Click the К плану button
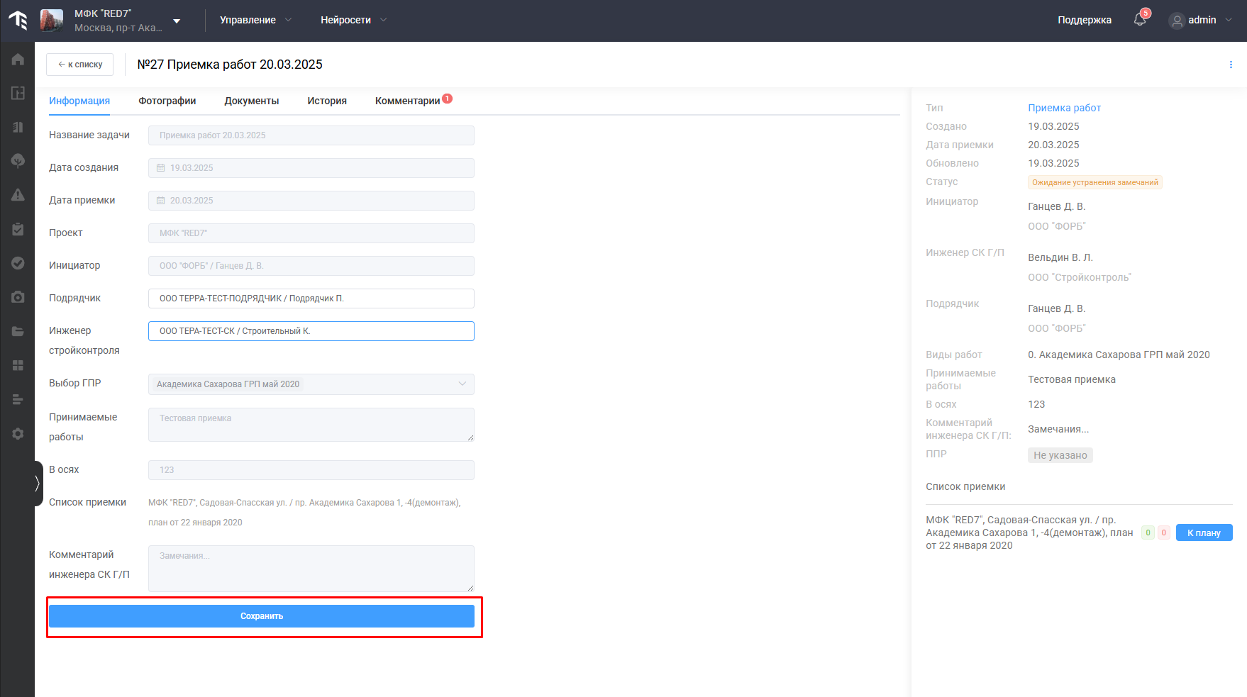Screen dimensions: 1247x697 [1204, 532]
